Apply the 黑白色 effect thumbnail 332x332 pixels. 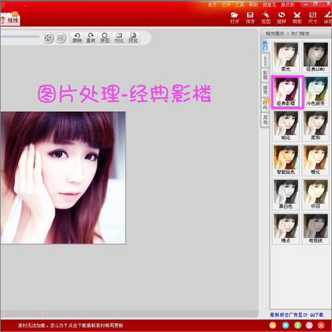[286, 194]
